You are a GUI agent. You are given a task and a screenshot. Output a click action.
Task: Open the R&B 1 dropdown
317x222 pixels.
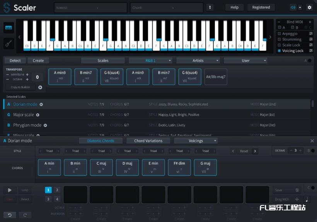click(x=150, y=61)
